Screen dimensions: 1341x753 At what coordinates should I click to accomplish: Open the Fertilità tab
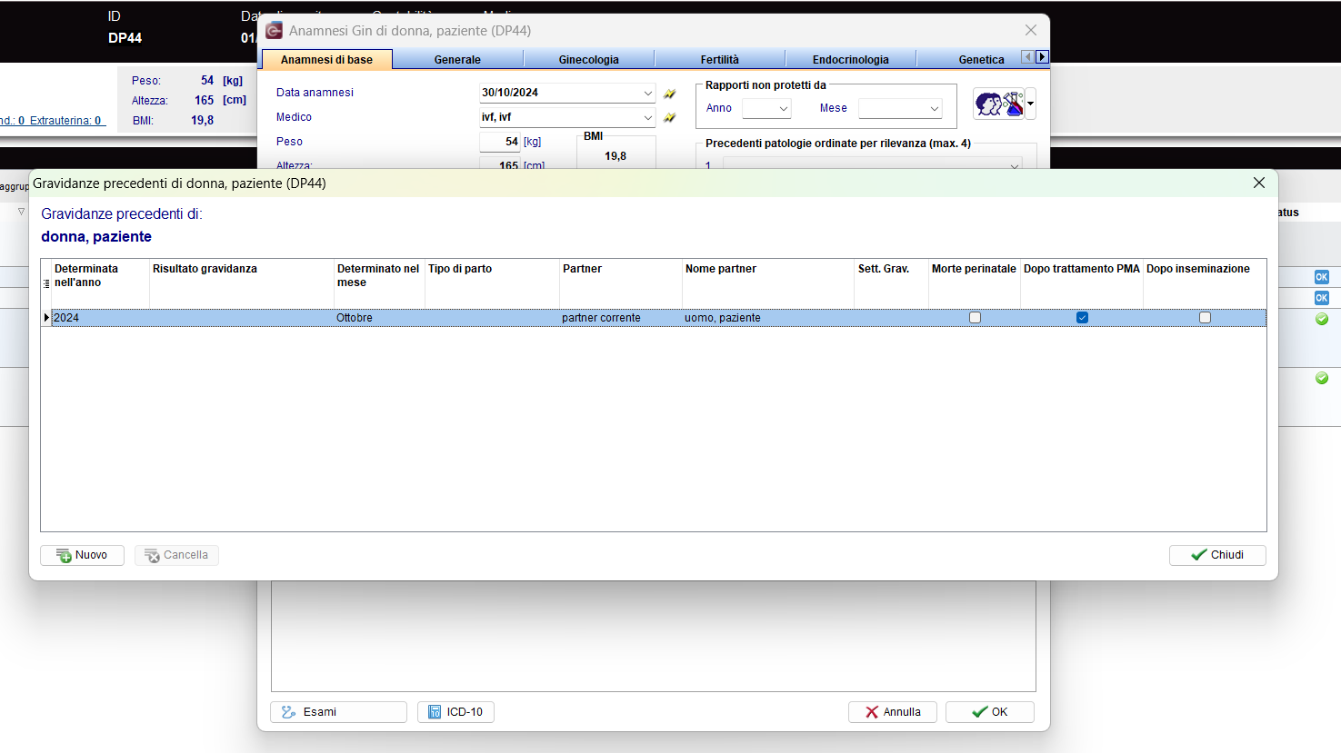(x=719, y=60)
